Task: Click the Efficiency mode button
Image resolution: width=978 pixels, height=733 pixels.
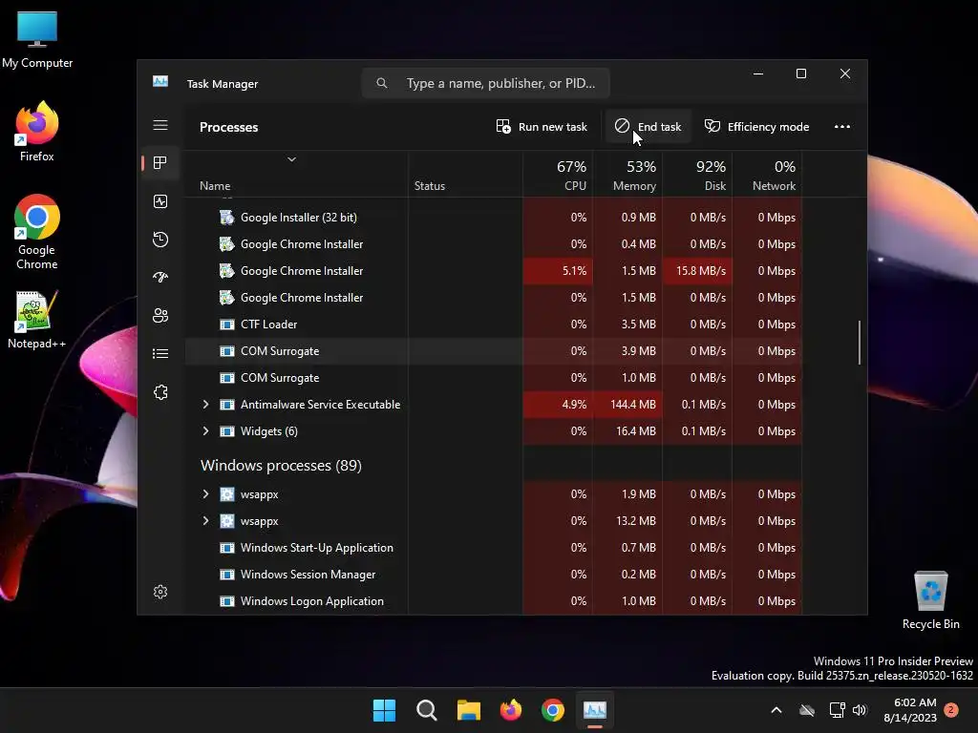Action: pyautogui.click(x=756, y=127)
